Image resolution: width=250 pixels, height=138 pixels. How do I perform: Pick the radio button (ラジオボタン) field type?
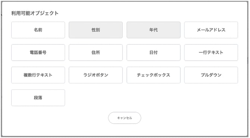pyautogui.click(x=96, y=75)
